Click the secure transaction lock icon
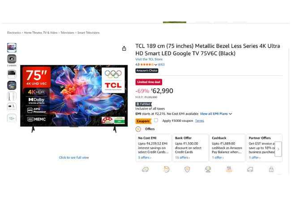This screenshot has height=215, width=291. (x=271, y=169)
